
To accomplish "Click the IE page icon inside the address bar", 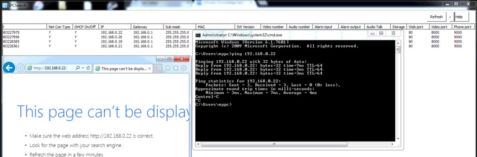I will coord(30,68).
